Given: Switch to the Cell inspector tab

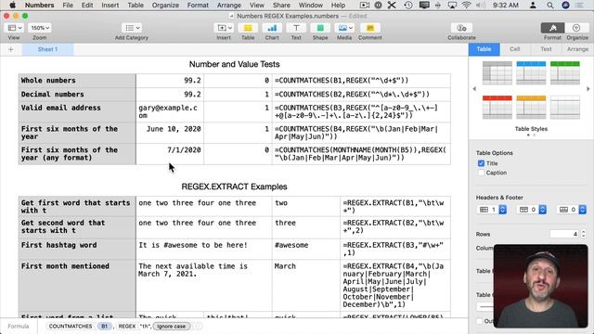Looking at the screenshot, I should coord(515,49).
